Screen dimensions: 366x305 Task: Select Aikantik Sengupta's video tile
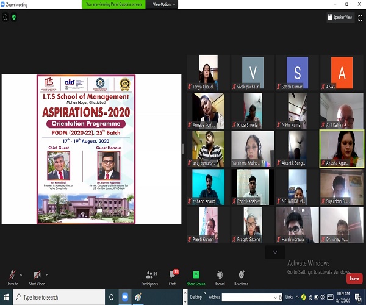(297, 149)
